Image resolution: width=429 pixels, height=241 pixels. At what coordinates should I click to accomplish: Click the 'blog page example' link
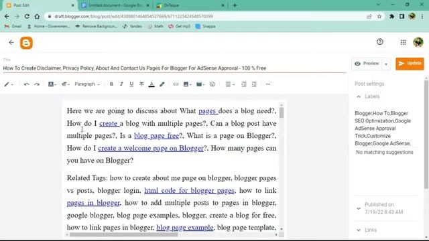coord(185,228)
